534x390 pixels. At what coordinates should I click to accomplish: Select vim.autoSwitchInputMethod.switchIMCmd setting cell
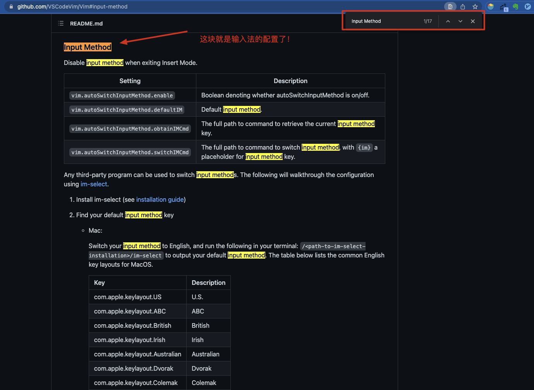pos(130,152)
